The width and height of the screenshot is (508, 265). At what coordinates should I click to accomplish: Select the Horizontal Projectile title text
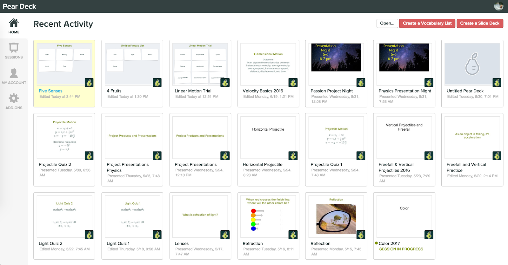point(263,165)
